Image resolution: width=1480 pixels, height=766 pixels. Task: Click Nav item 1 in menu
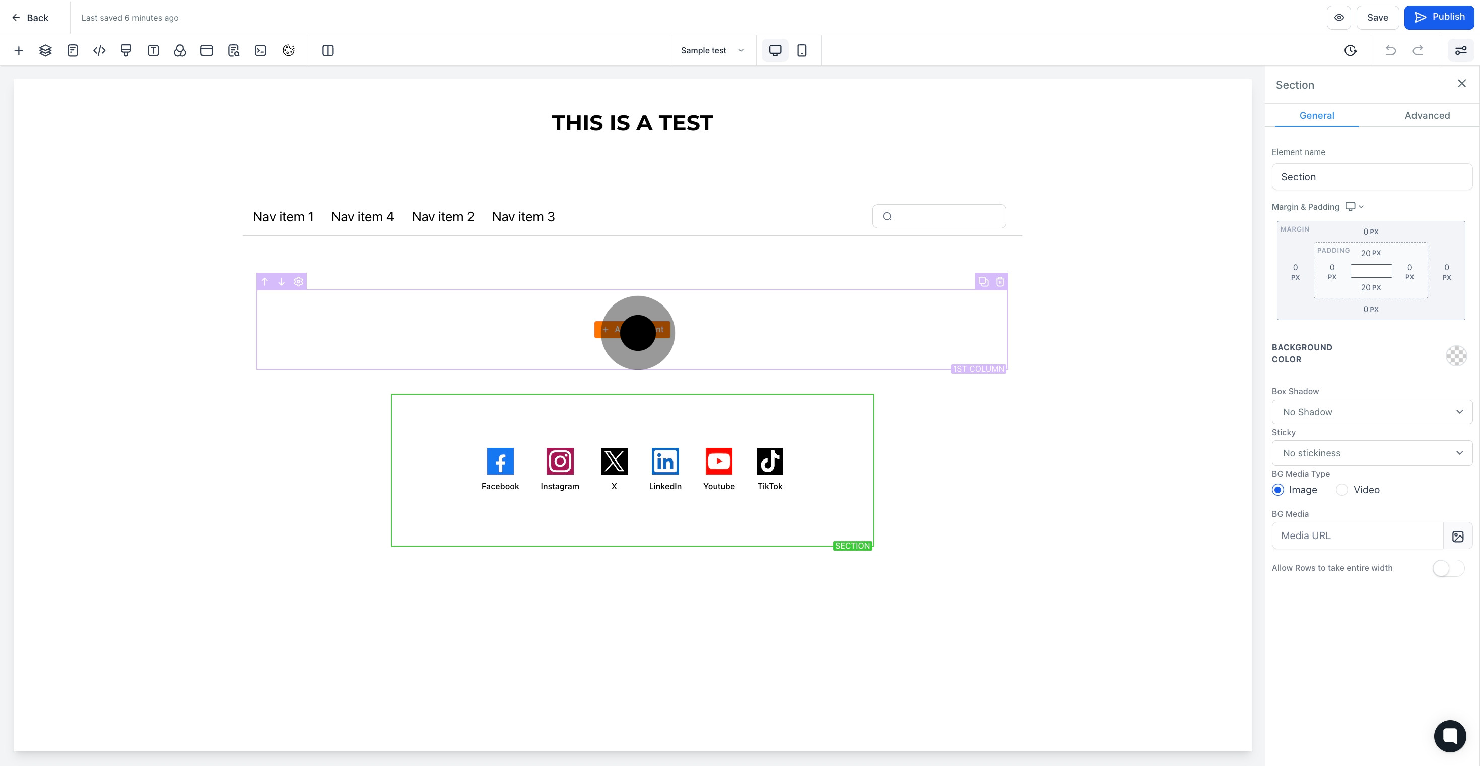[283, 217]
